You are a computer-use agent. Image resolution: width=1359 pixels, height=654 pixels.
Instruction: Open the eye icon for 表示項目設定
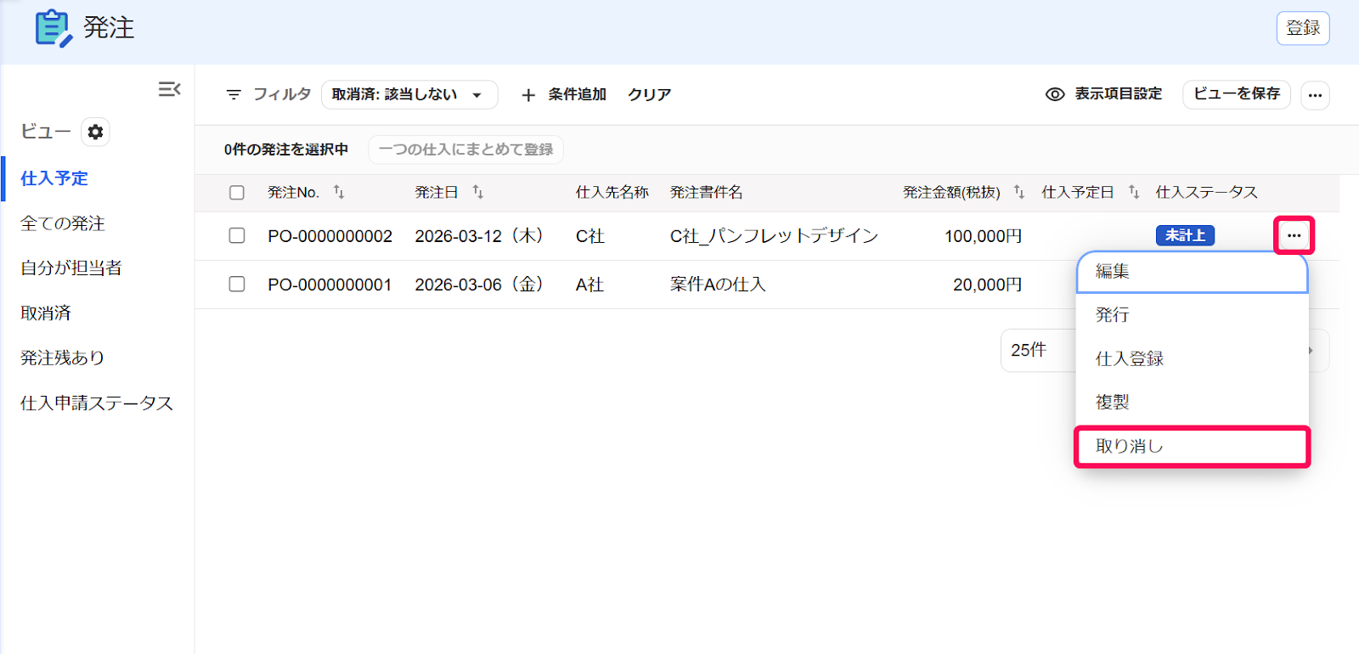tap(1055, 94)
